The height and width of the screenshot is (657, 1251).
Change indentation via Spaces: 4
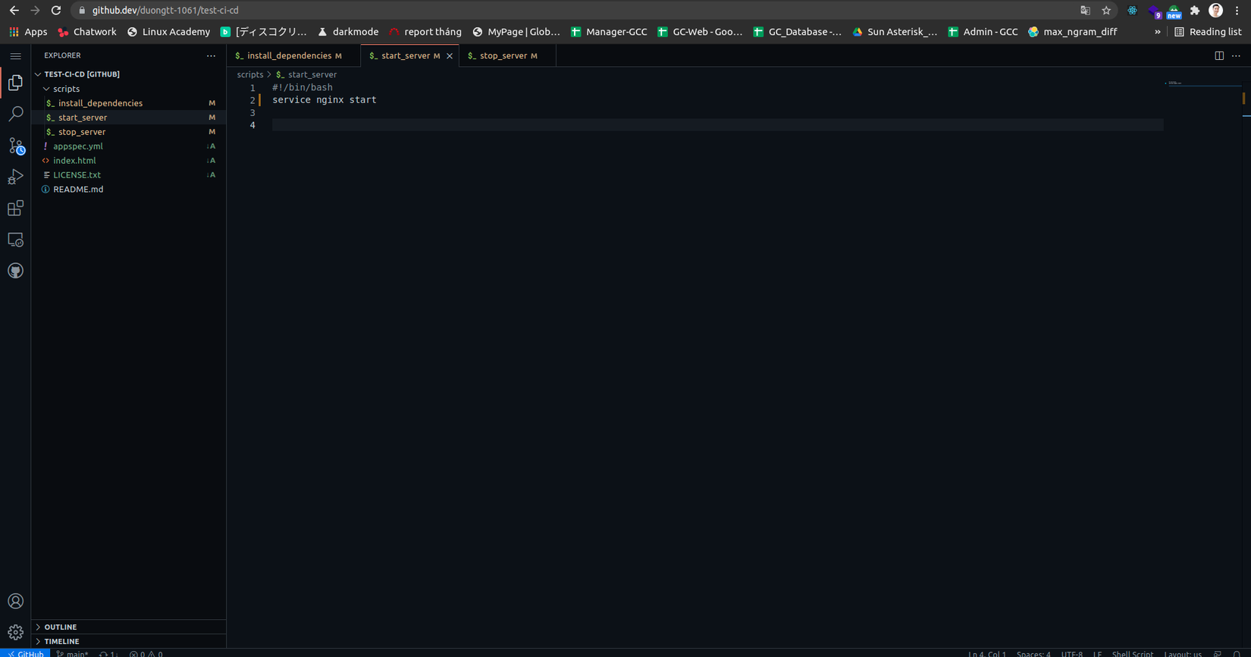[1033, 652]
